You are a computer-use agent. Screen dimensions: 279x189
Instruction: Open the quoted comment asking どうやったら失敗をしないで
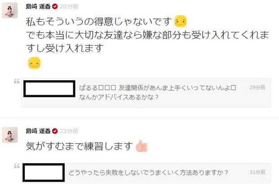click(146, 173)
